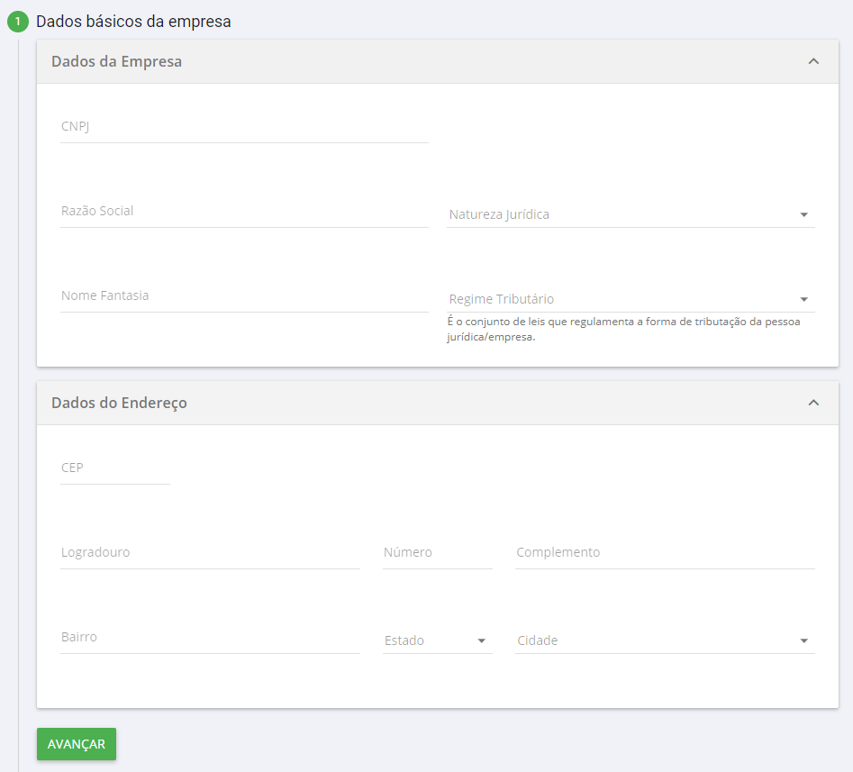
Task: Open the Estado dropdown list
Action: click(x=437, y=640)
